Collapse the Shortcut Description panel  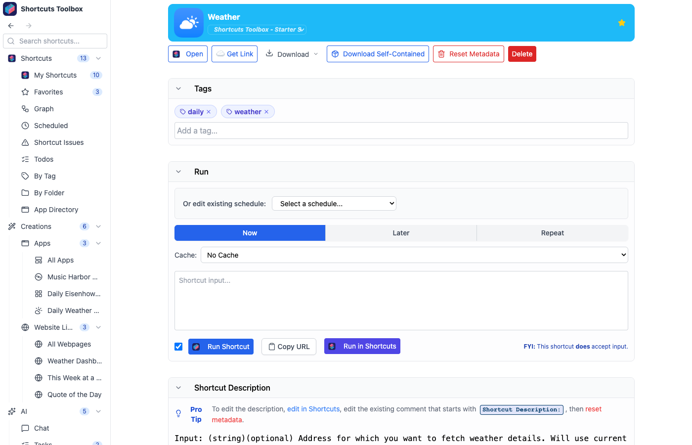pos(178,388)
